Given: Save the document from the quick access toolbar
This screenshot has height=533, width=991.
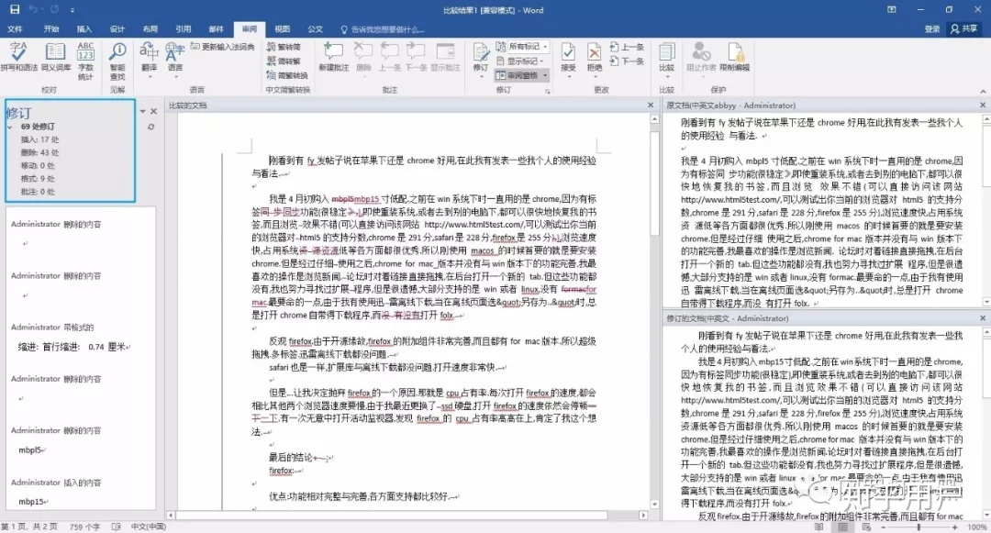Looking at the screenshot, I should click(15, 9).
